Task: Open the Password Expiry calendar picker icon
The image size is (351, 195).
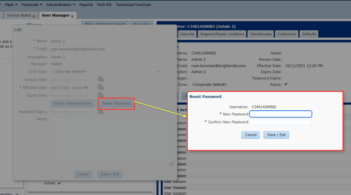Action: point(101,111)
